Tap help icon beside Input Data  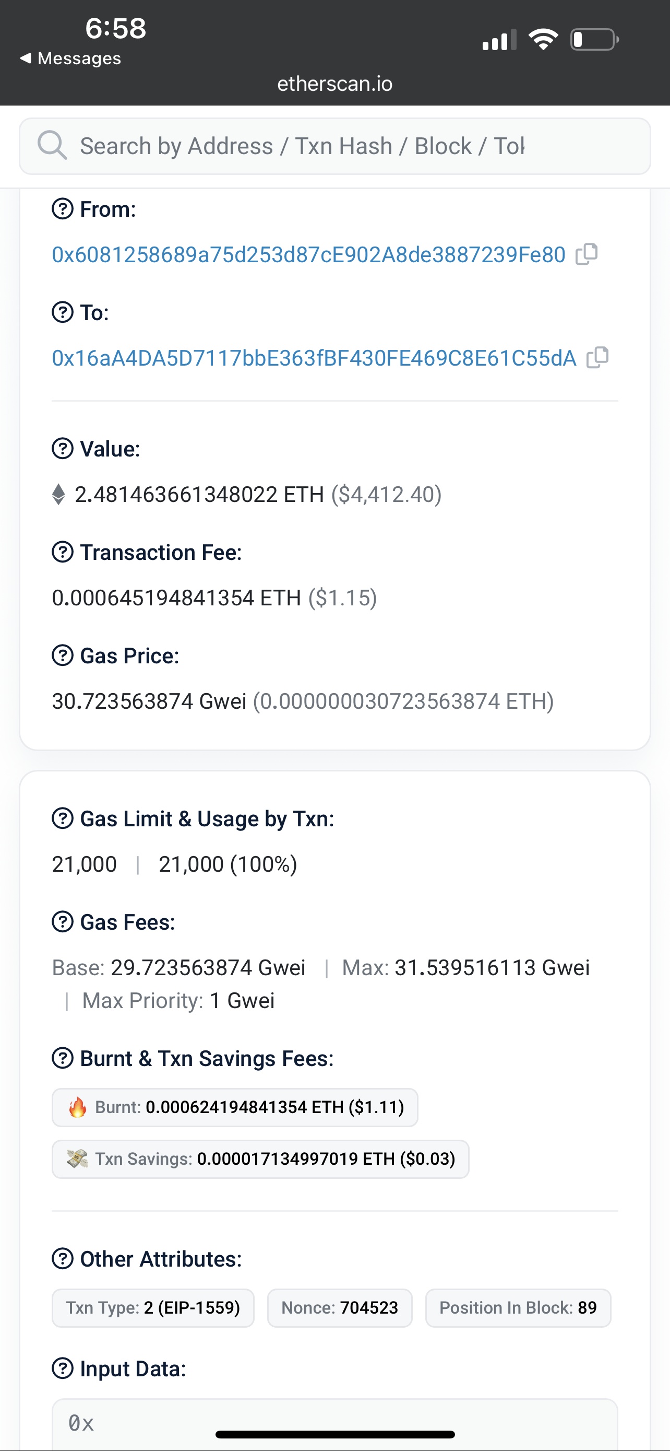pos(63,1368)
